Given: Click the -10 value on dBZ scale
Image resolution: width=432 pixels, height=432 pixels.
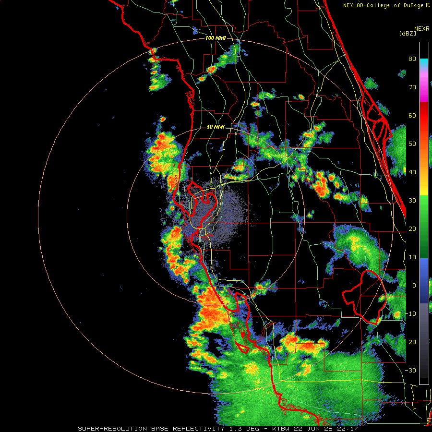Looking at the screenshot, I should click(x=410, y=314).
